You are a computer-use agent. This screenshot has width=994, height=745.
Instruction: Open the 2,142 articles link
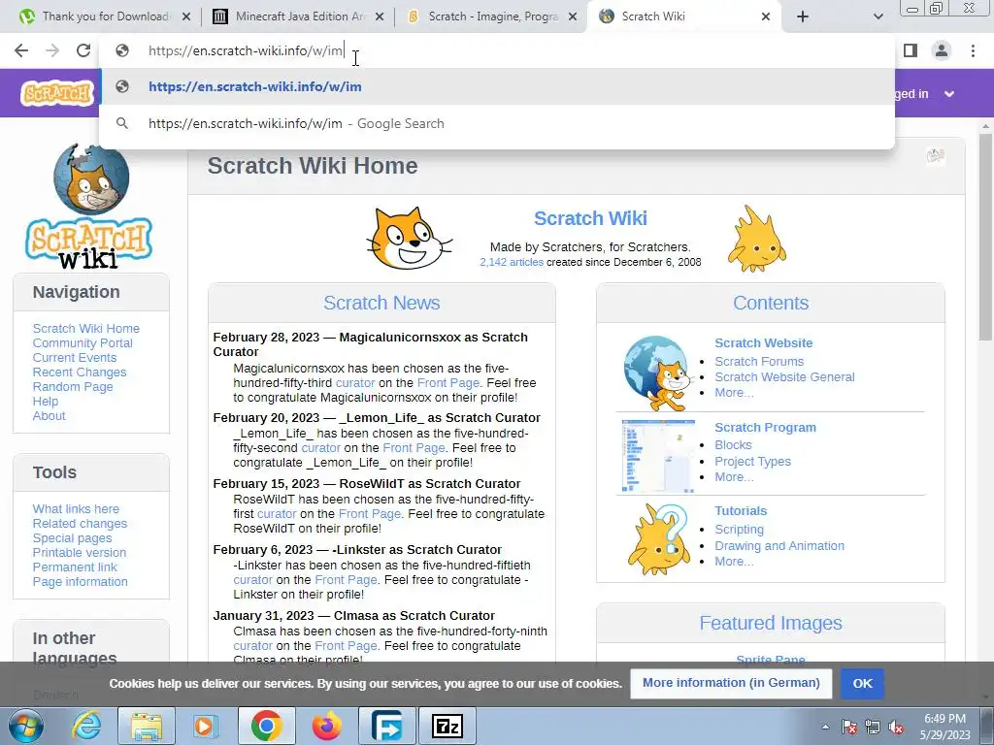(511, 262)
